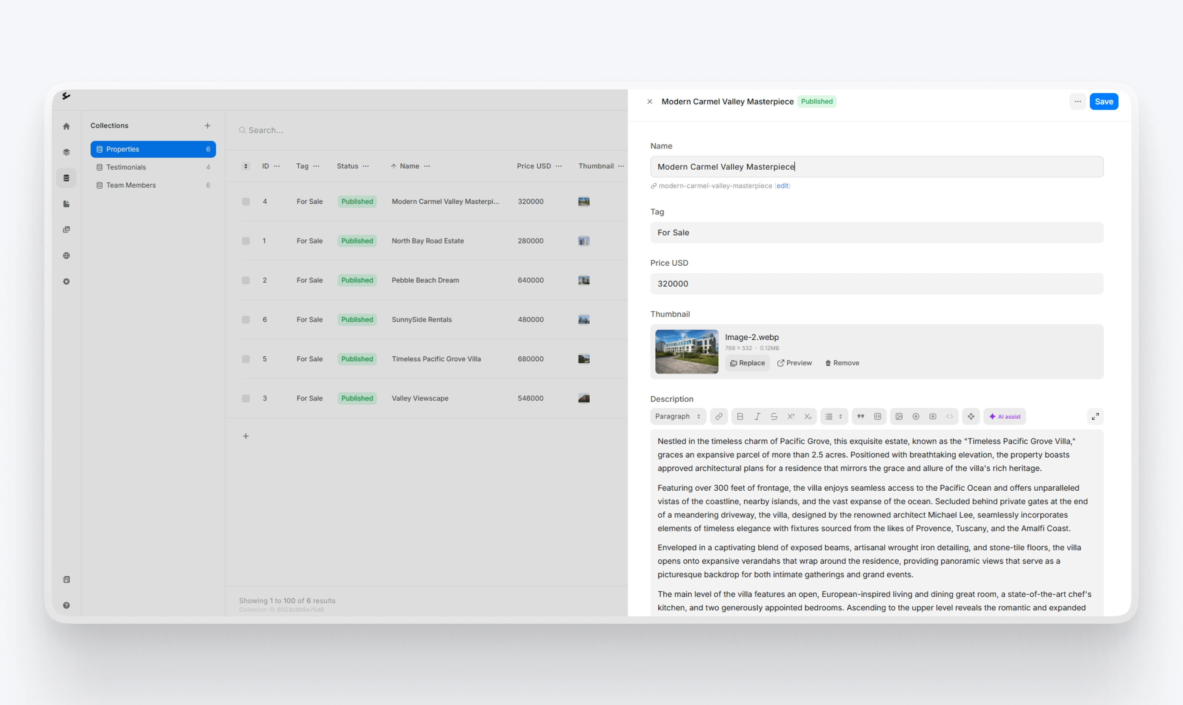The width and height of the screenshot is (1183, 705).
Task: Tick the checkbox for Modern Carmel Valley row
Action: [x=246, y=201]
